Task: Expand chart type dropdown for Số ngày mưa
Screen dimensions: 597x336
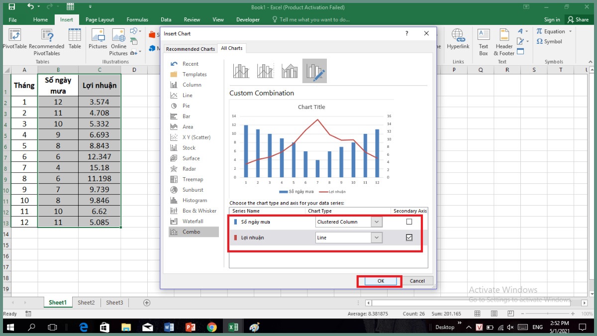Action: click(x=377, y=222)
